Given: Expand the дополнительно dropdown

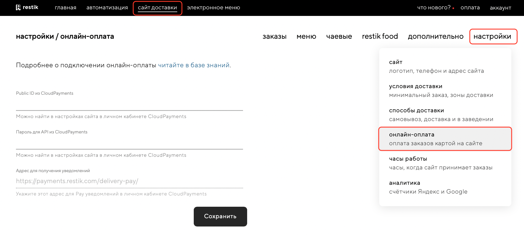Looking at the screenshot, I should click(x=435, y=37).
